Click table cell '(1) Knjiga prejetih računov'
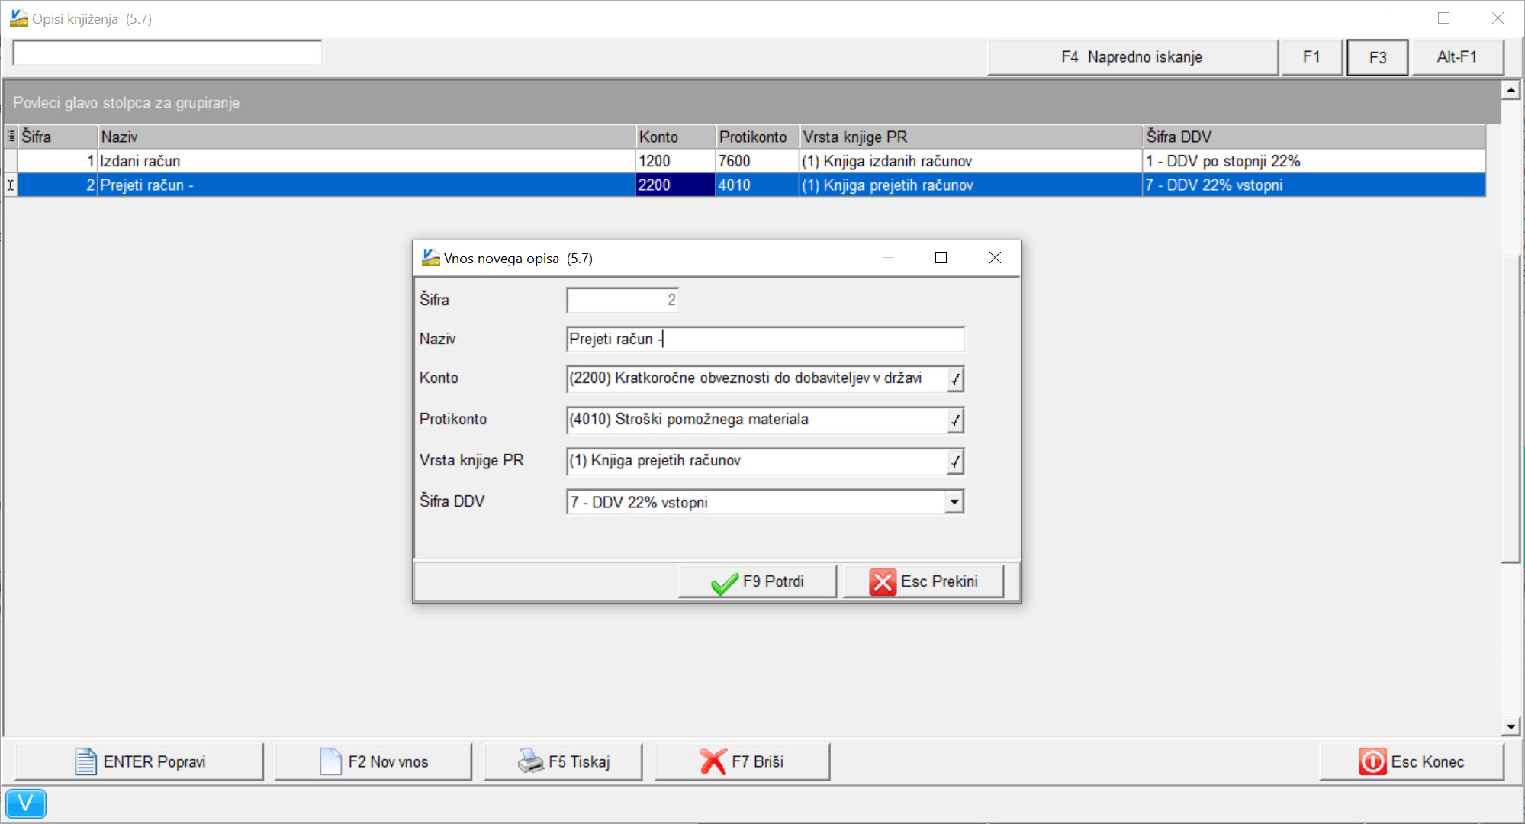The width and height of the screenshot is (1525, 824). (x=971, y=185)
